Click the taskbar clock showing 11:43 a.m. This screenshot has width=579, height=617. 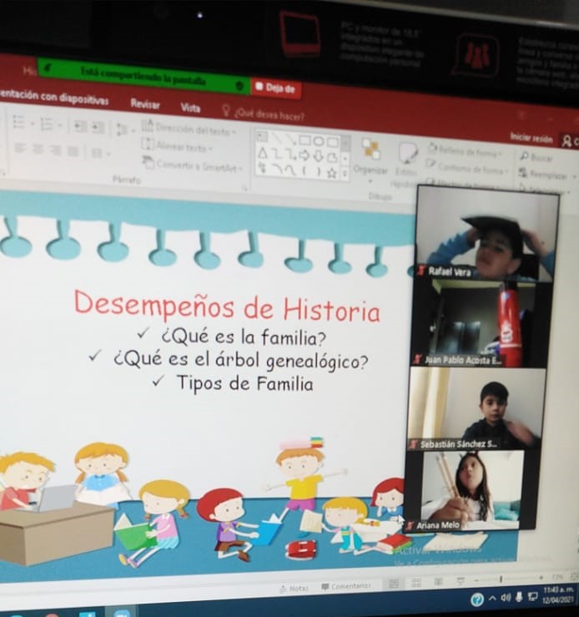click(x=559, y=594)
